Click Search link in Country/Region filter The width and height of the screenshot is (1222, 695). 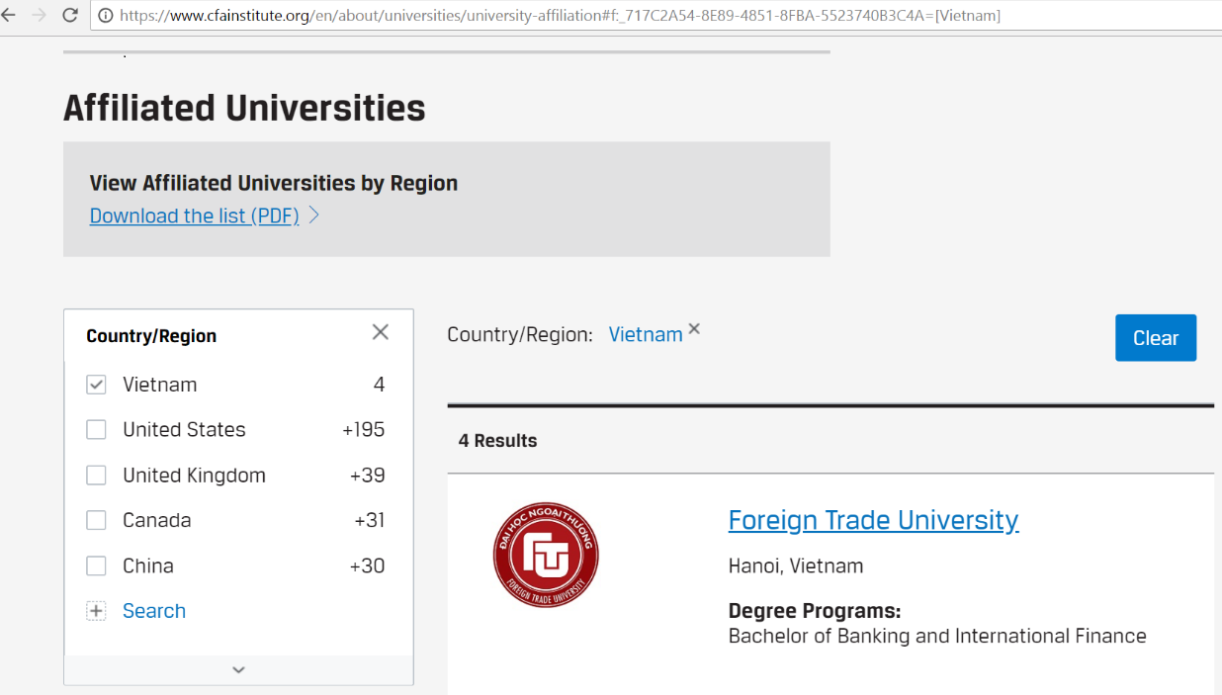tap(154, 611)
